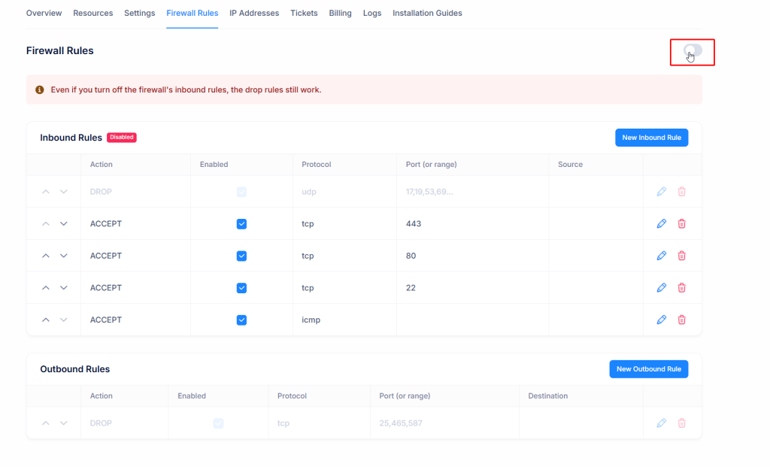This screenshot has width=770, height=467.
Task: Delete the tcp port 22 rule
Action: click(682, 288)
